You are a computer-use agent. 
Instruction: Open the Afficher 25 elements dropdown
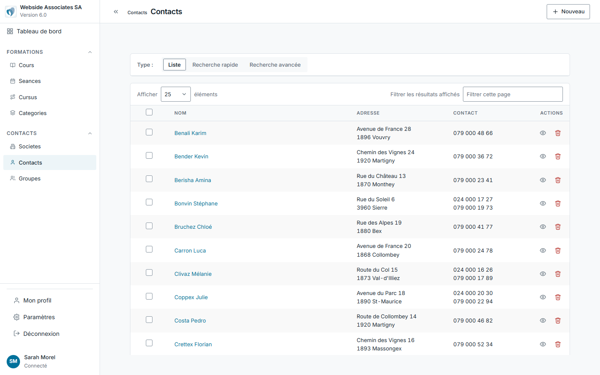coord(176,94)
